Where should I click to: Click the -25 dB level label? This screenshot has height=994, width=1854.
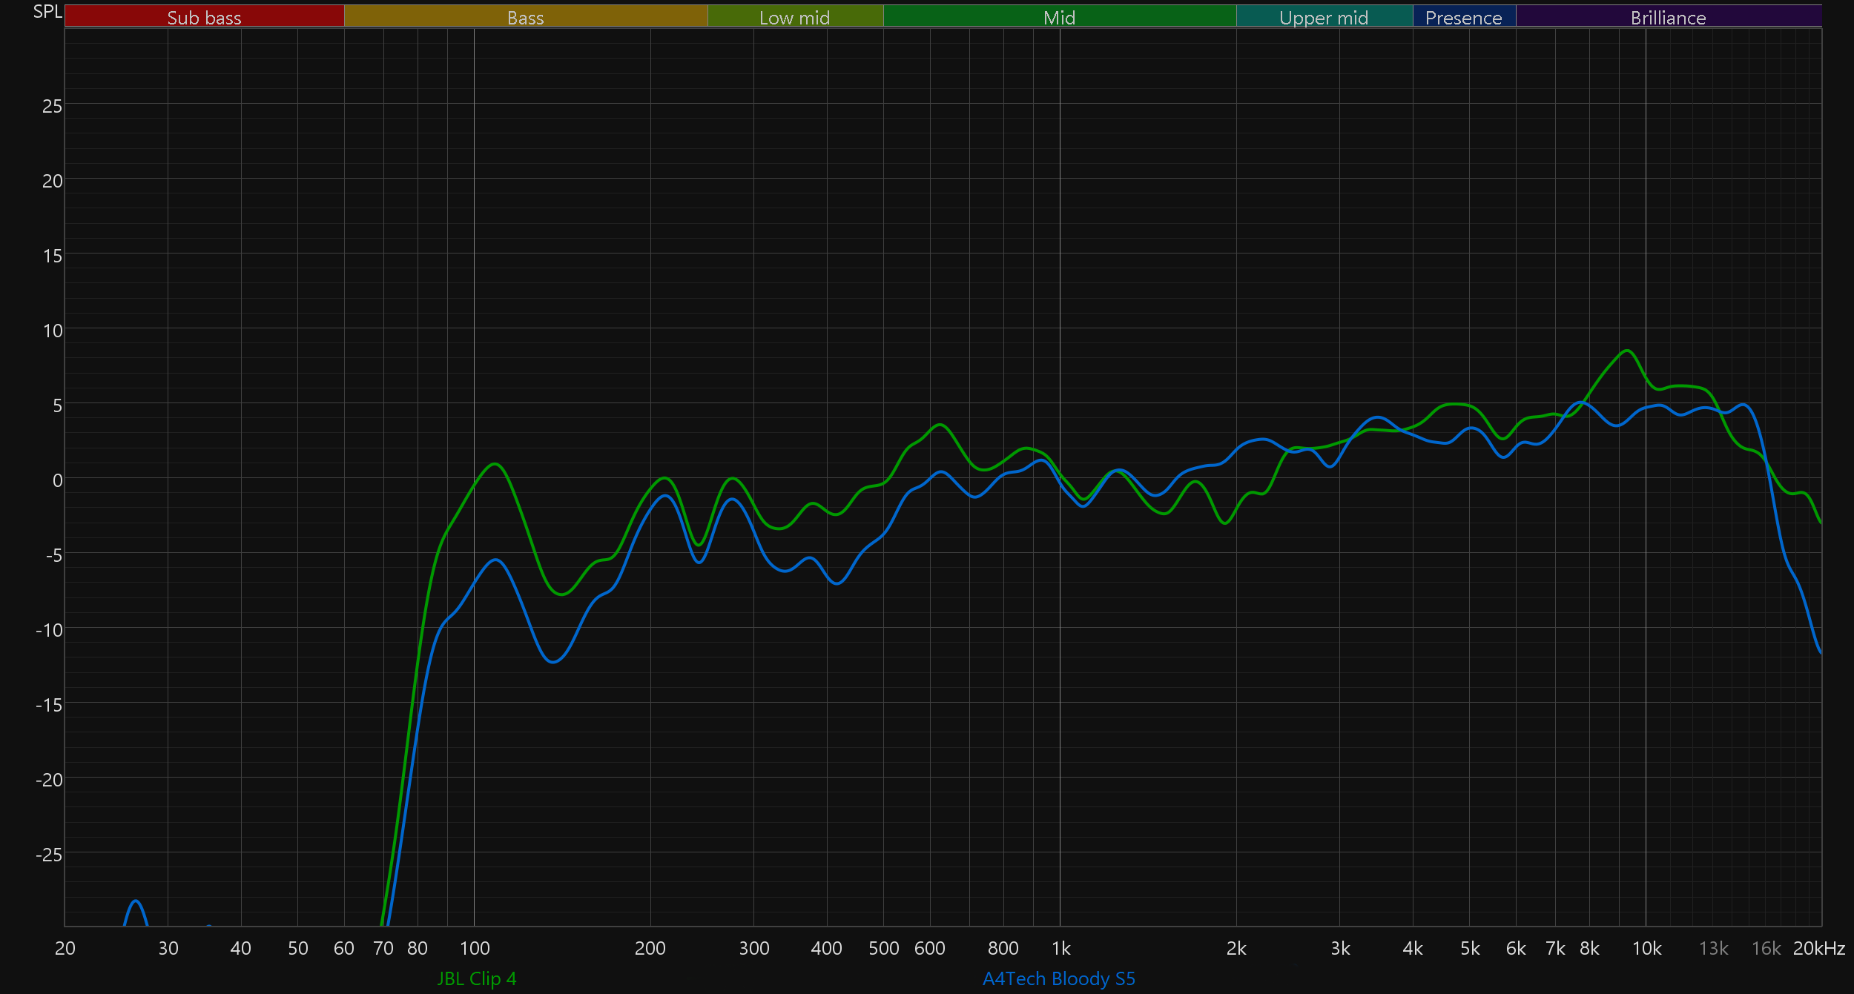coord(49,855)
